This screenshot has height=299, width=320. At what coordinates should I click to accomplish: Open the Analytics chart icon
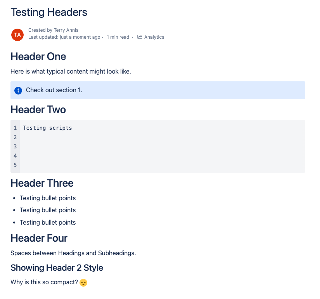139,37
